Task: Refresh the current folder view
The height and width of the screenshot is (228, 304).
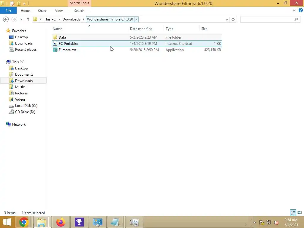Action: 233,19
